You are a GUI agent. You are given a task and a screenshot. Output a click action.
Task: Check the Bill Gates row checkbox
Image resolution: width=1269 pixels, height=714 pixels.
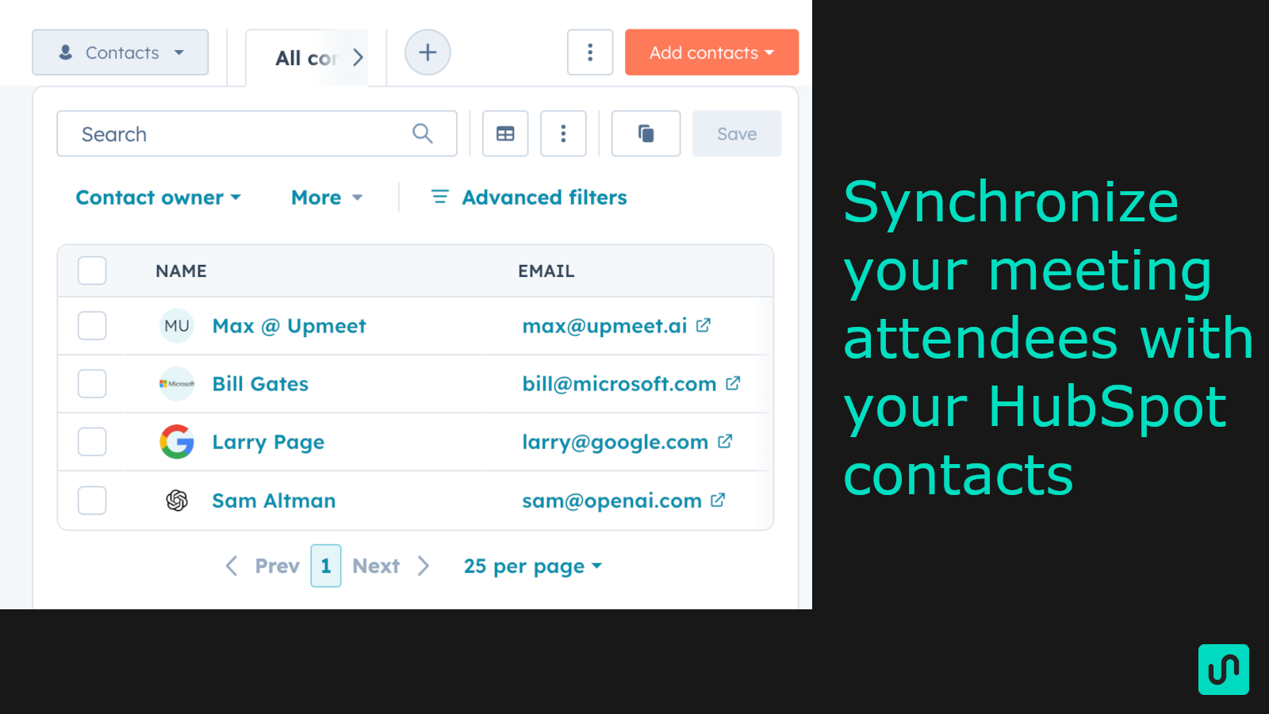[x=92, y=384]
